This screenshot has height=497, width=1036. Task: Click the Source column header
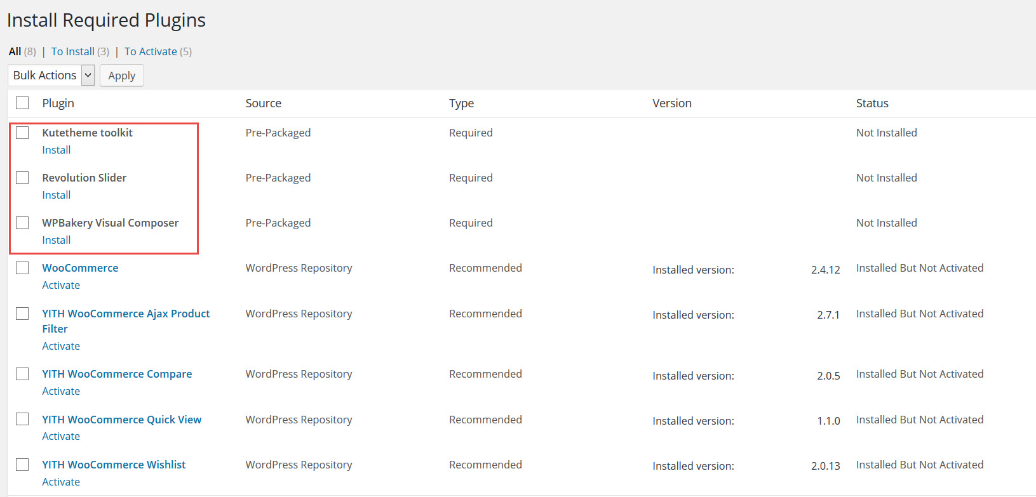click(x=264, y=103)
